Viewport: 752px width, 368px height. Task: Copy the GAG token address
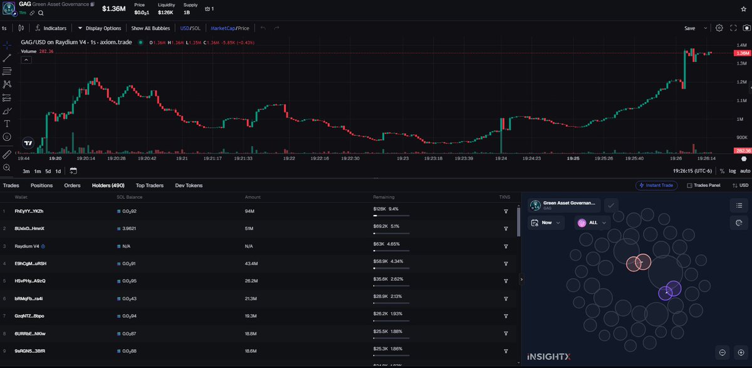pos(92,4)
